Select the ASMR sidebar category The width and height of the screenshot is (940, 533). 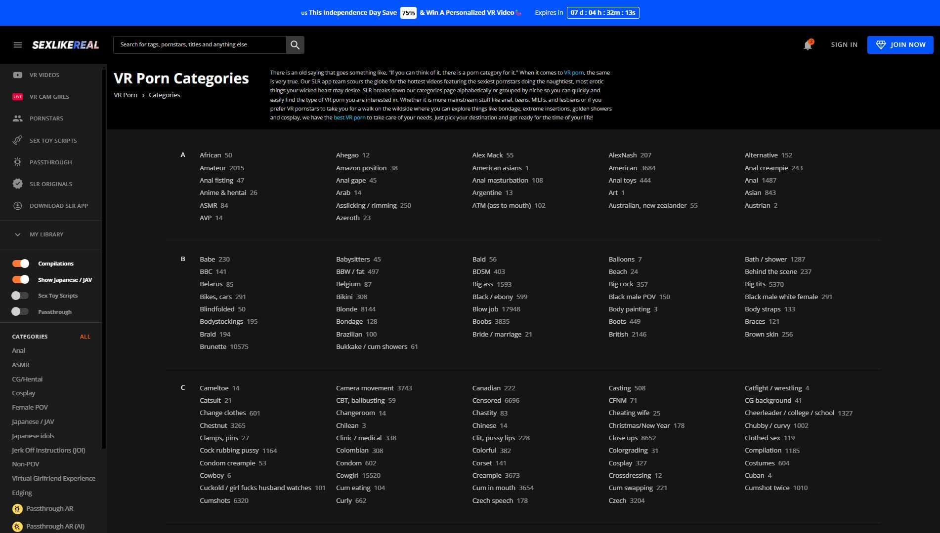coord(21,365)
